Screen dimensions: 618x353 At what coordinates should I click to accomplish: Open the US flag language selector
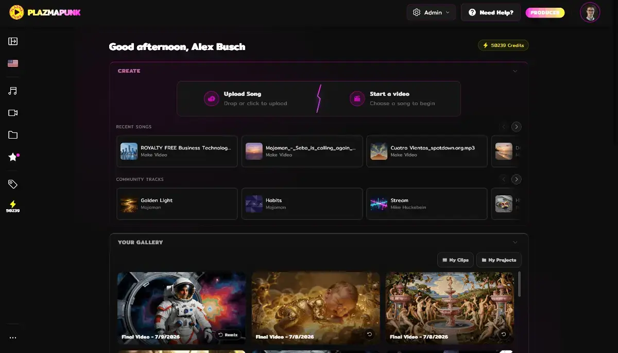coord(13,63)
